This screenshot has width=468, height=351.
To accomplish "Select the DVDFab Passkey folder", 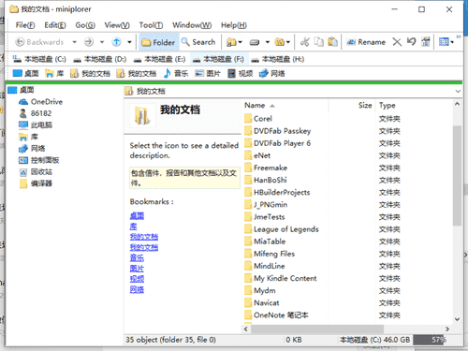I will coord(278,131).
